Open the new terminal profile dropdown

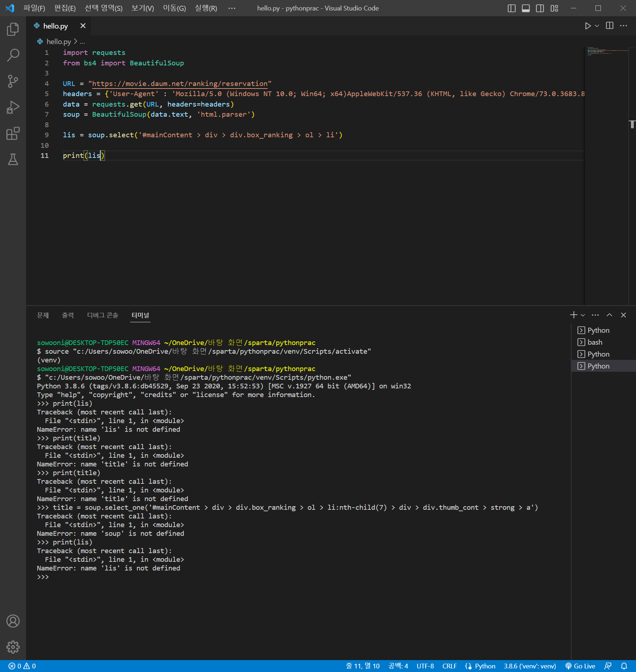(x=582, y=315)
